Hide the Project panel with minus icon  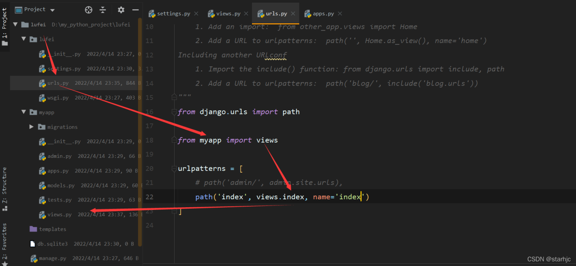click(x=135, y=9)
